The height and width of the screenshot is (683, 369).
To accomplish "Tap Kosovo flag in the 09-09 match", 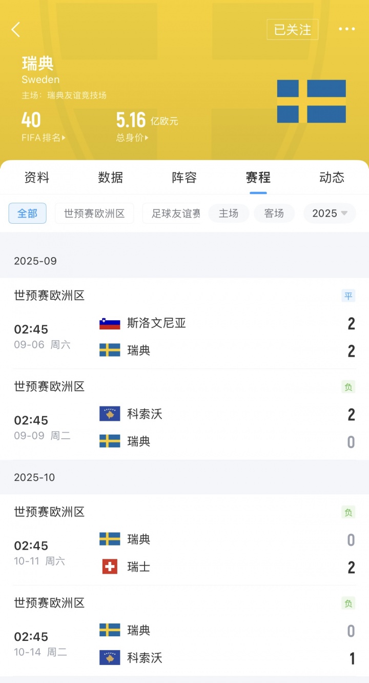I will point(110,414).
